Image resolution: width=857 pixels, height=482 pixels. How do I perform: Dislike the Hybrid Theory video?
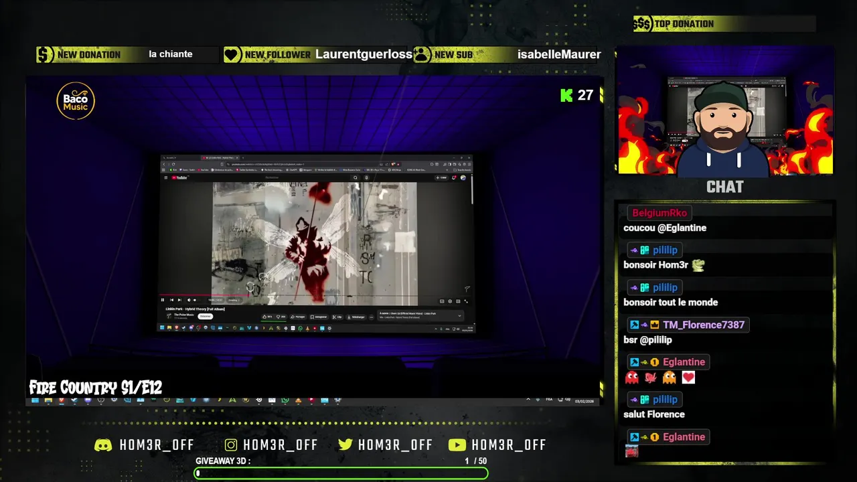(x=281, y=317)
